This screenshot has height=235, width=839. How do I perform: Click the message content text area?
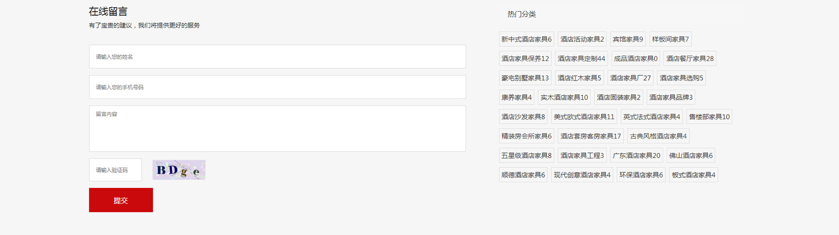(x=277, y=129)
